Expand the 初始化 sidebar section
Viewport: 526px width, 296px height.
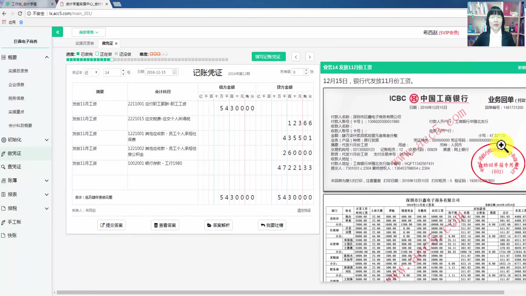[x=47, y=140]
